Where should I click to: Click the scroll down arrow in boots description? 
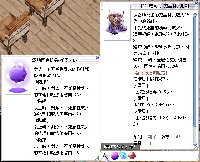(x=195, y=144)
